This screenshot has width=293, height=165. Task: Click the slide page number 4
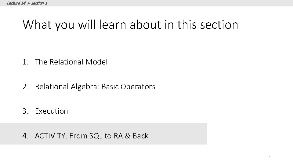(269, 157)
